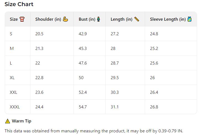Click the Sleeve Length (in) header text
Screen dimensions: 202x139
[x=168, y=19]
